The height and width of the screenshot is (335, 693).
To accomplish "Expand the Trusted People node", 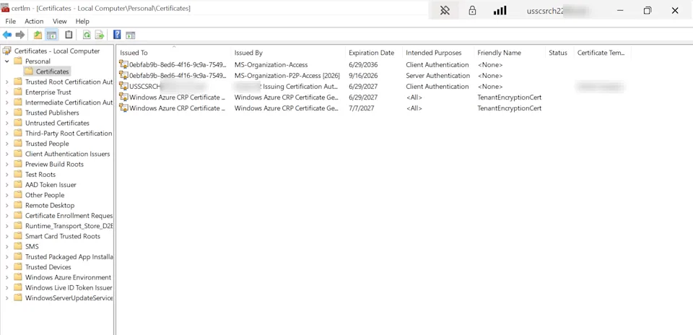I will tap(6, 144).
